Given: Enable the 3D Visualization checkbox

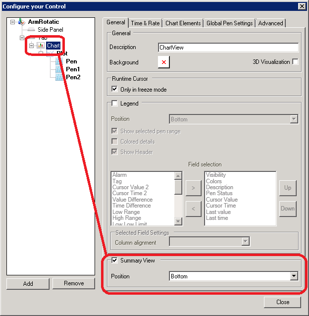Looking at the screenshot, I should pos(296,62).
